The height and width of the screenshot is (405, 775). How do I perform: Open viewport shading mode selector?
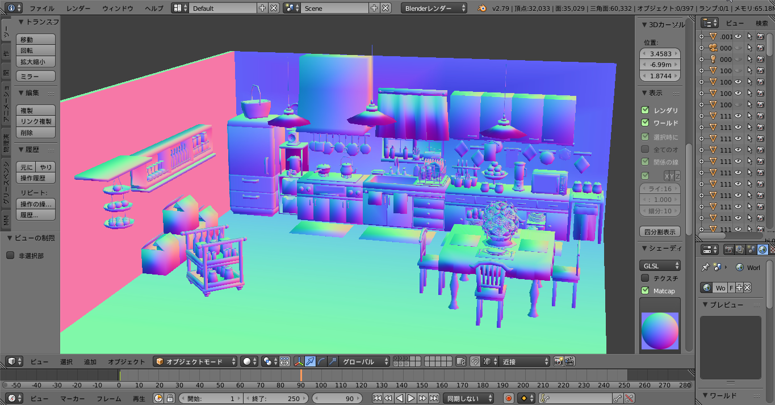(249, 361)
